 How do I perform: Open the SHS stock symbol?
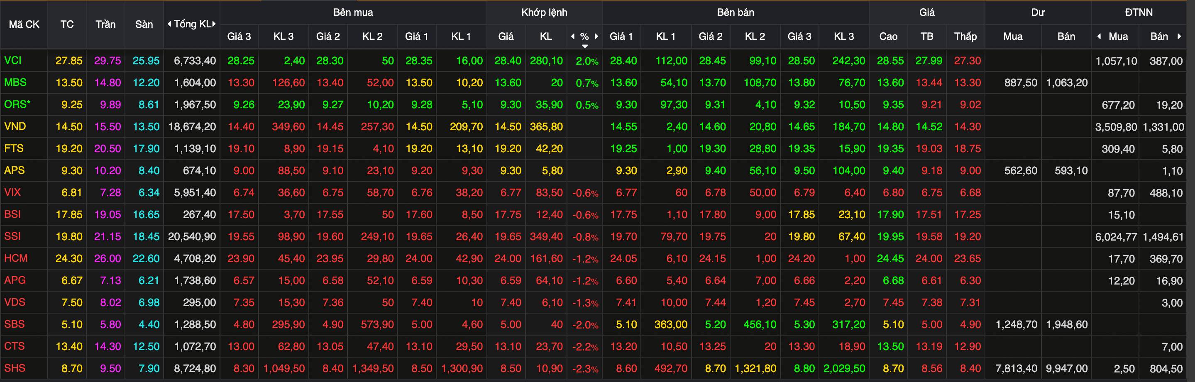(x=15, y=368)
